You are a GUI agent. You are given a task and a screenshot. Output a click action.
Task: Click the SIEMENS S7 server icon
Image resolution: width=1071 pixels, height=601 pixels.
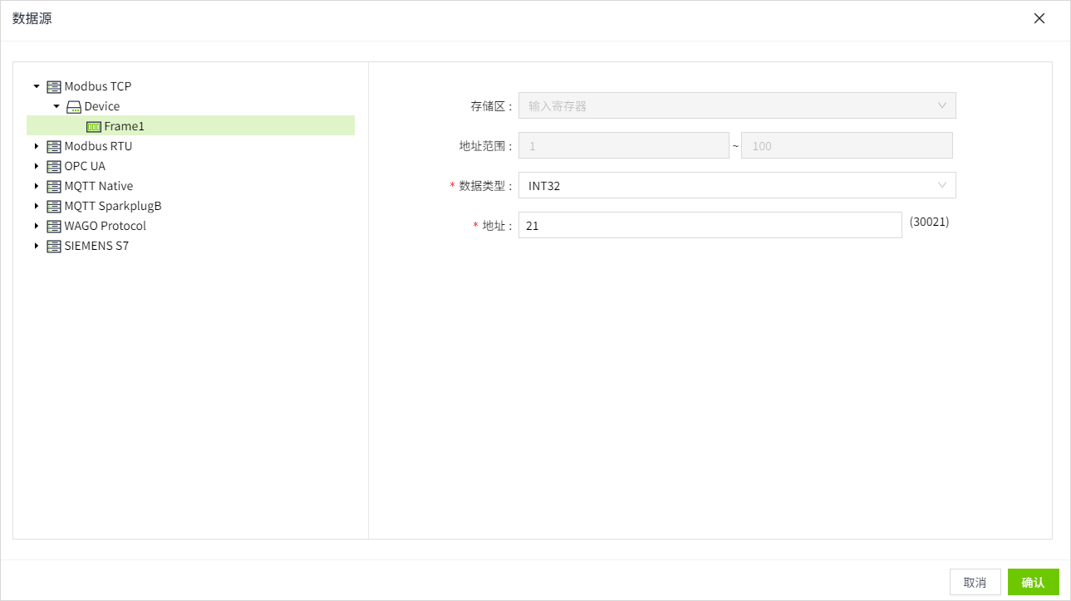coord(54,246)
